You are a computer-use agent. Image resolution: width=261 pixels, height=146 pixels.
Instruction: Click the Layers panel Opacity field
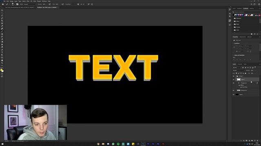252,70
